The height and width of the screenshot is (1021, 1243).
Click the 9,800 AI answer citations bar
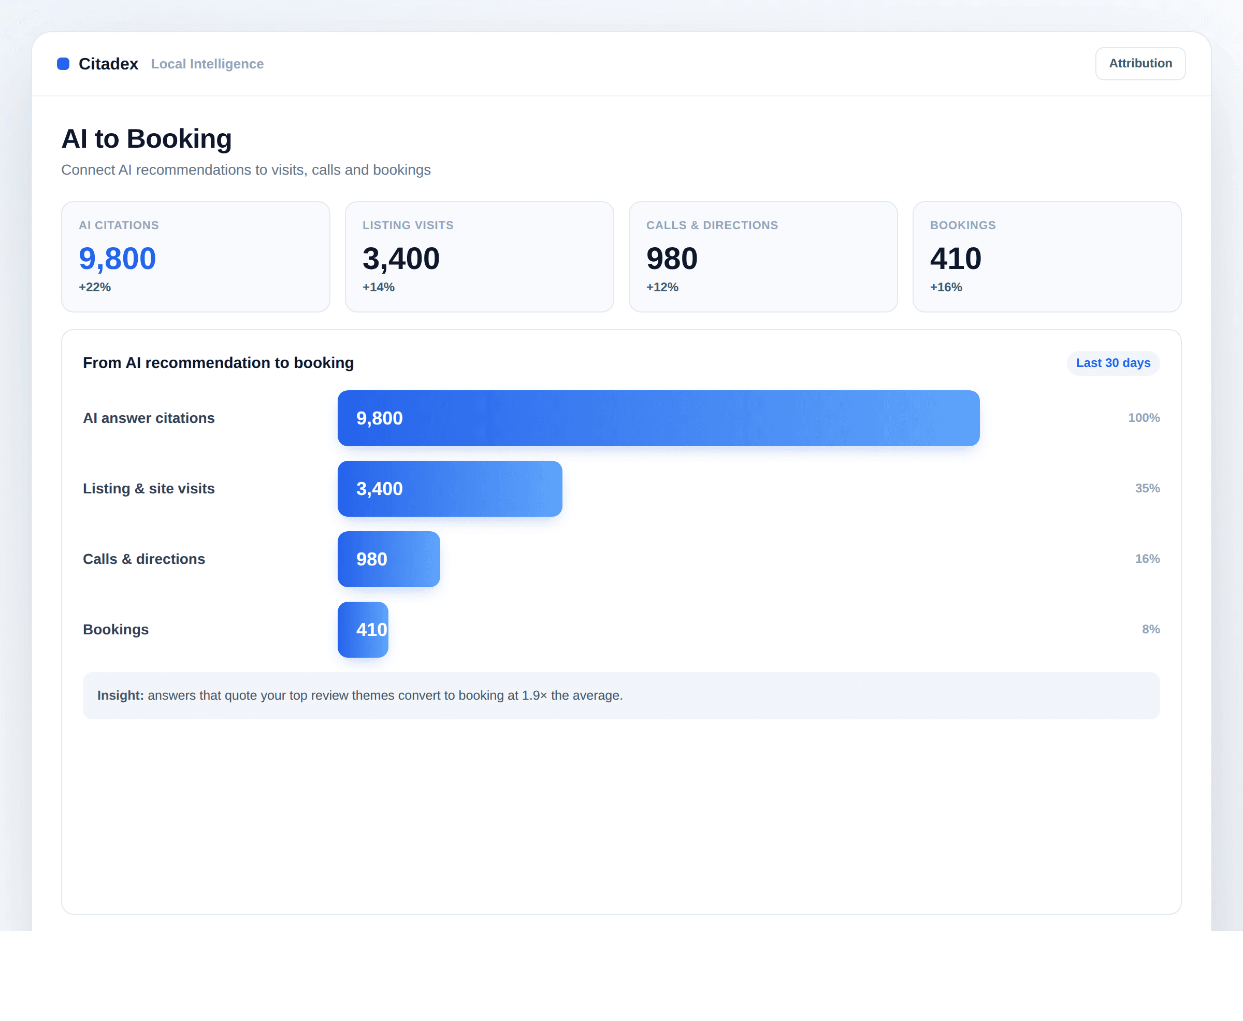tap(658, 418)
